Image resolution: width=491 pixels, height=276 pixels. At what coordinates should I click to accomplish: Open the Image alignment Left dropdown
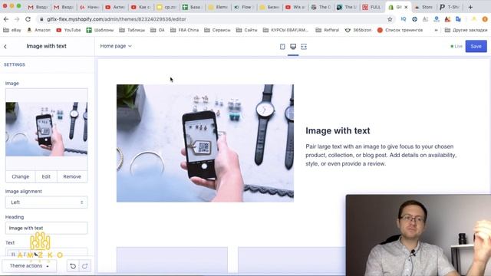pos(46,202)
